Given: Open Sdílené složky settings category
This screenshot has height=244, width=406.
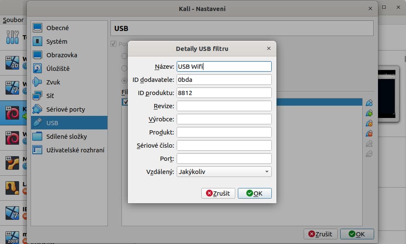Looking at the screenshot, I should (x=69, y=136).
